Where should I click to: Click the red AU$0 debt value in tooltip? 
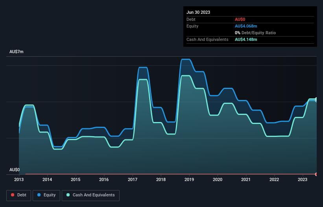(x=240, y=19)
